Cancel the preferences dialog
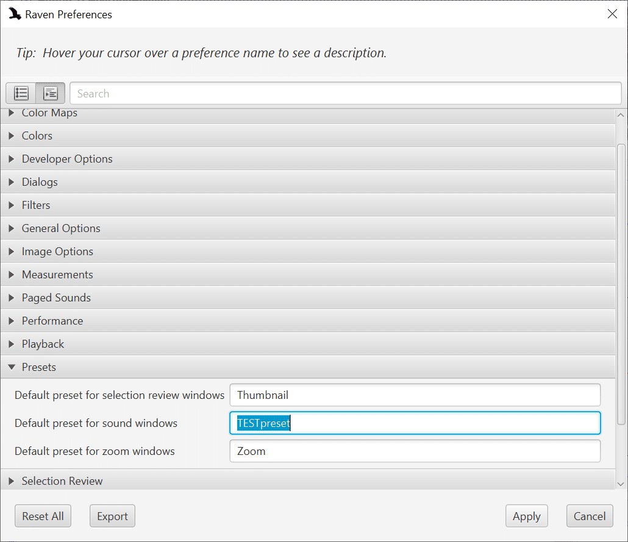The width and height of the screenshot is (628, 542). tap(590, 516)
